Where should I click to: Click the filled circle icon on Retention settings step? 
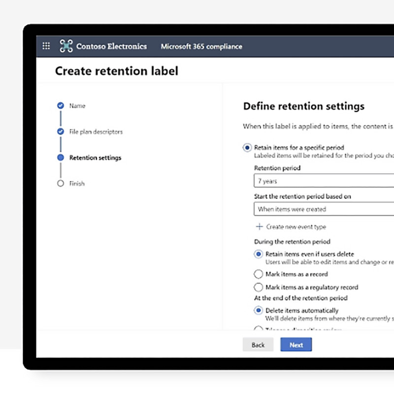click(61, 158)
